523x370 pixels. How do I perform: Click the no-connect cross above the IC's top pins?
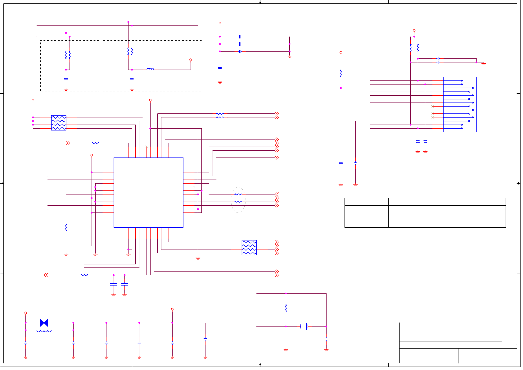[147, 147]
